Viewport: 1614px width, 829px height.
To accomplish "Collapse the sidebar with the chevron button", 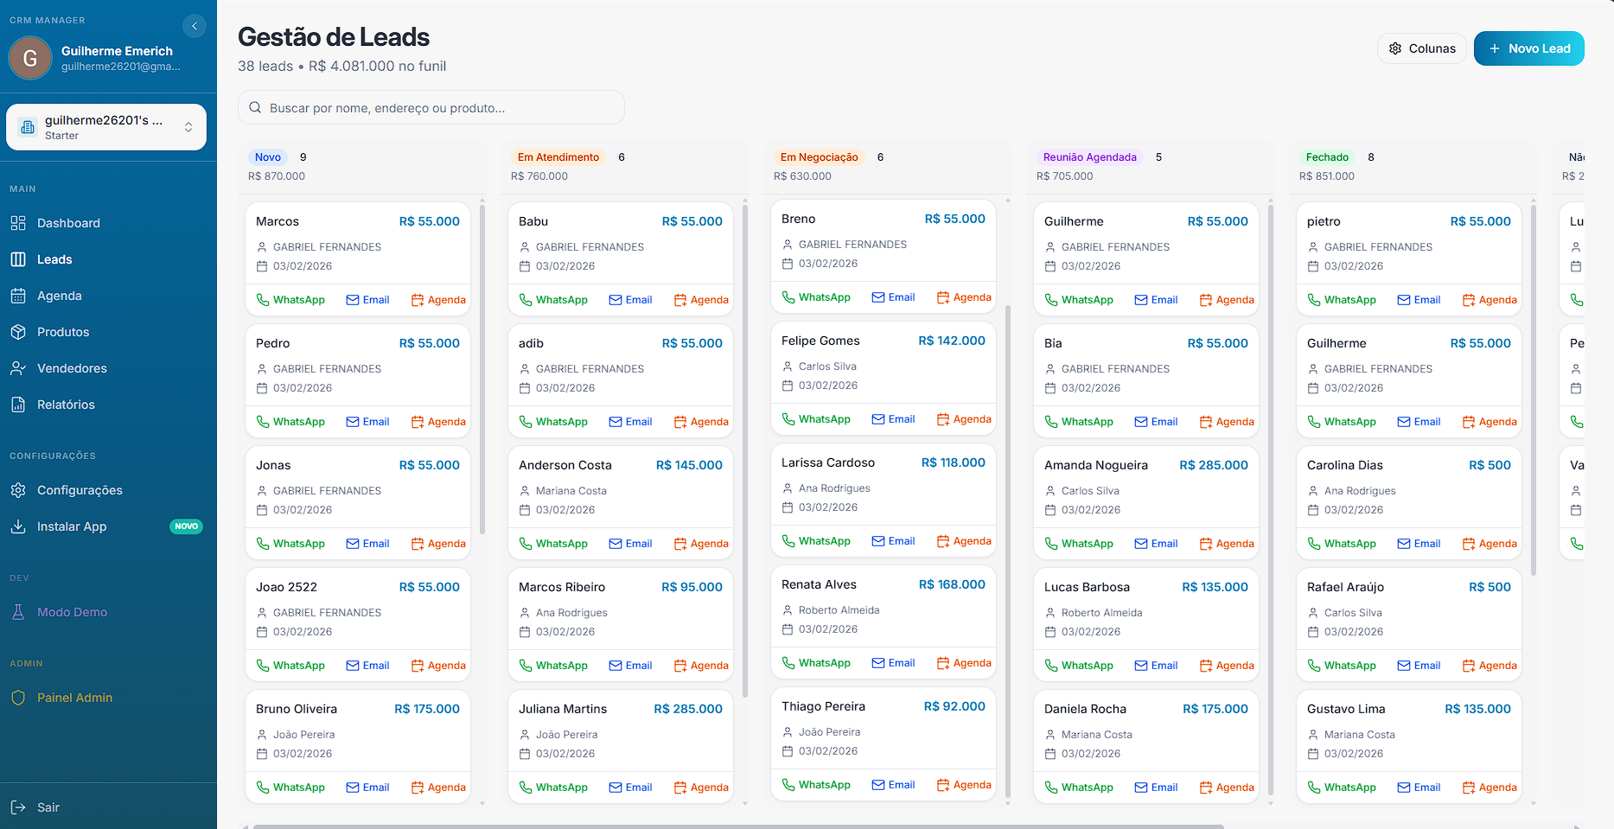I will (195, 26).
